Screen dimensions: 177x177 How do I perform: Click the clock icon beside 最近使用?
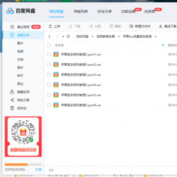(12, 27)
